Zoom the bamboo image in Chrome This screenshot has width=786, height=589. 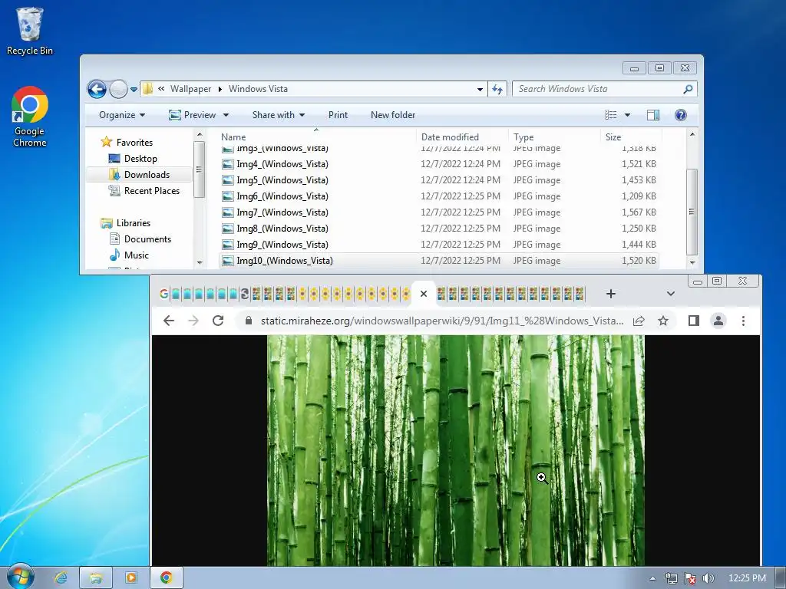(x=456, y=450)
